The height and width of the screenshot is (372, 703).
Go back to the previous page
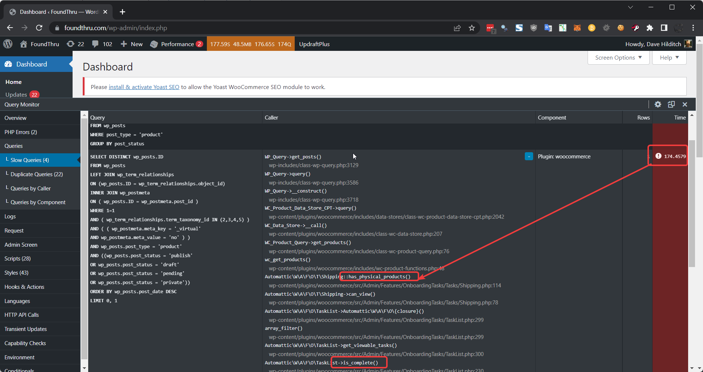(x=10, y=28)
